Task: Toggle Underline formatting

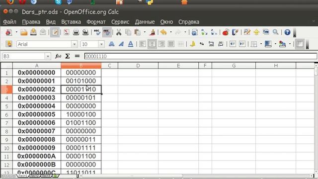Action: coord(131,44)
